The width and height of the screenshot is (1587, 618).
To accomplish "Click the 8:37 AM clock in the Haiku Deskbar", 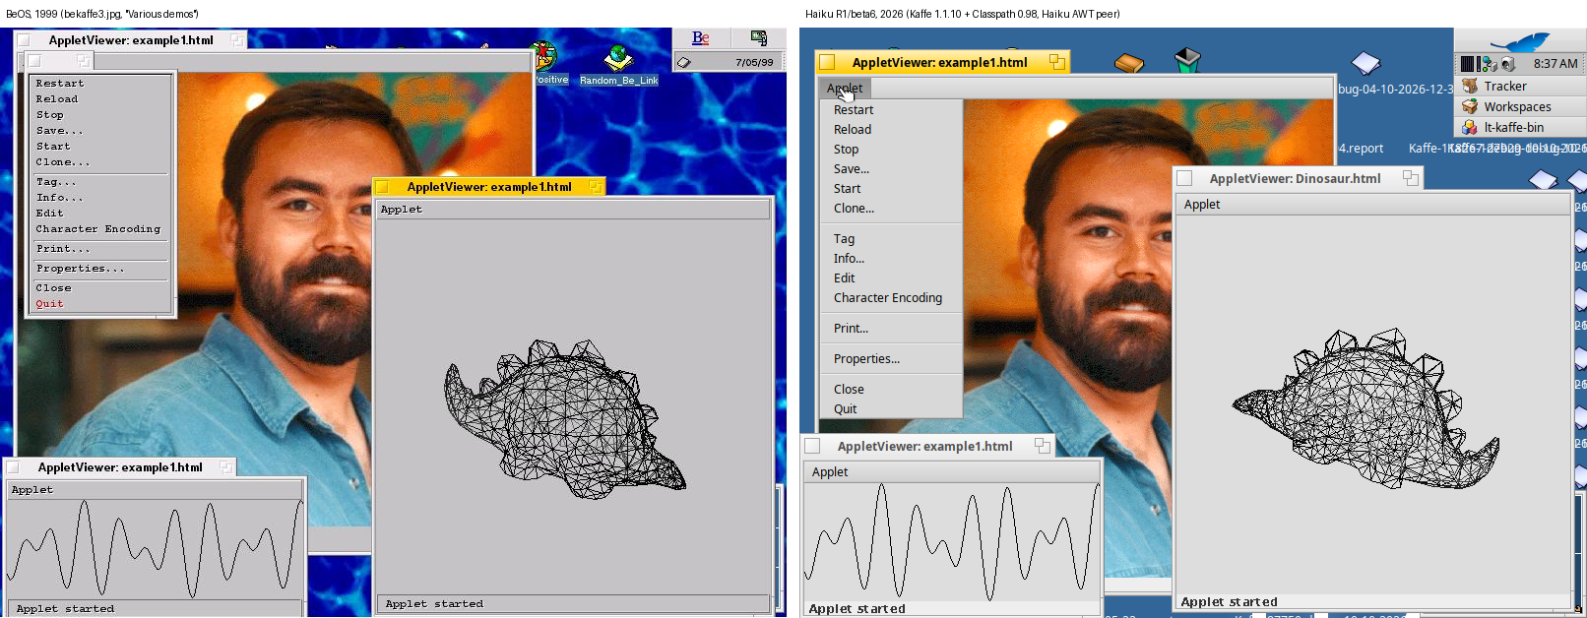I will coord(1555,64).
